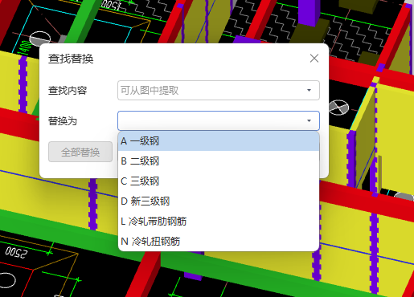414x297 pixels.
Task: Choose C 三级钢 from list
Action: [x=219, y=181]
